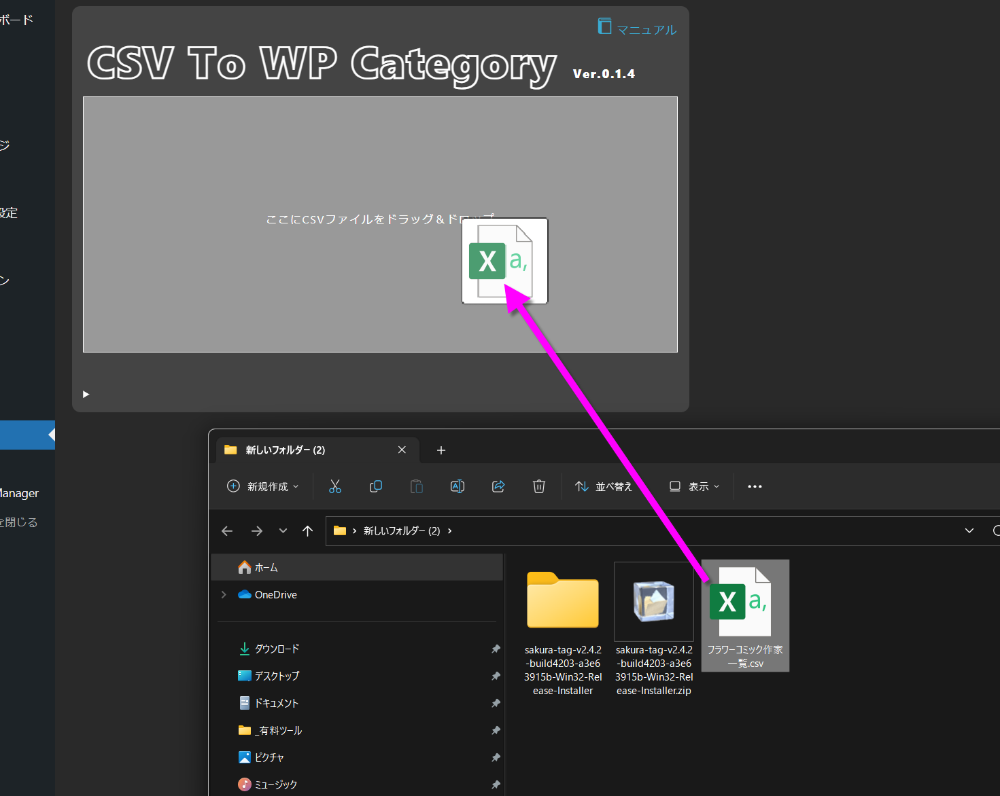Click the back navigation arrow in Explorer
Viewport: 1000px width, 796px height.
tap(228, 531)
